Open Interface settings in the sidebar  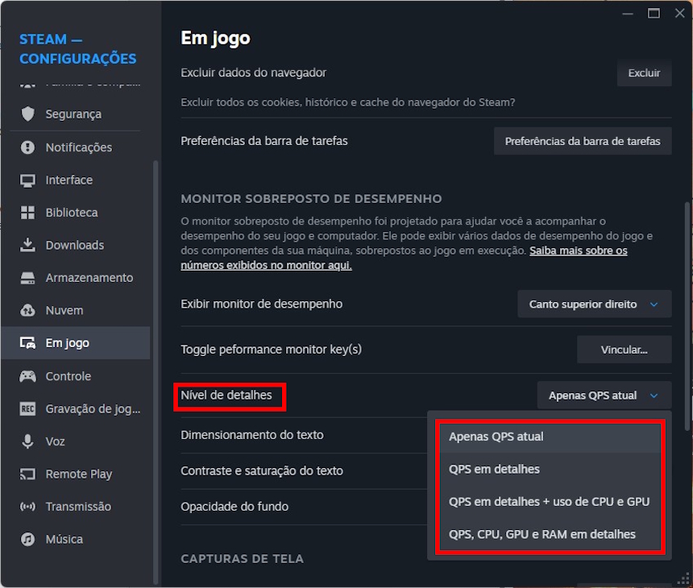77,180
